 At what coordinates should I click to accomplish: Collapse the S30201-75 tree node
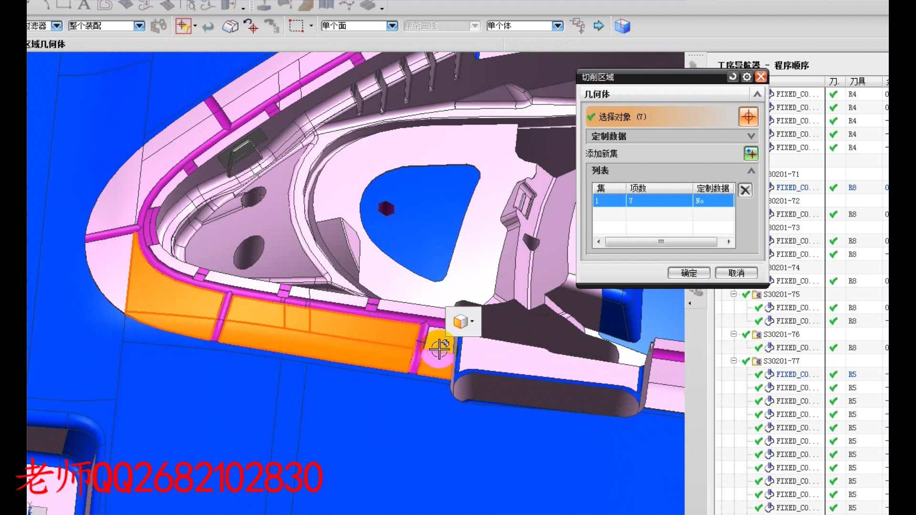[x=734, y=294]
